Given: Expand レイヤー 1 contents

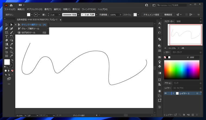Looking at the screenshot, I should (x=173, y=93).
